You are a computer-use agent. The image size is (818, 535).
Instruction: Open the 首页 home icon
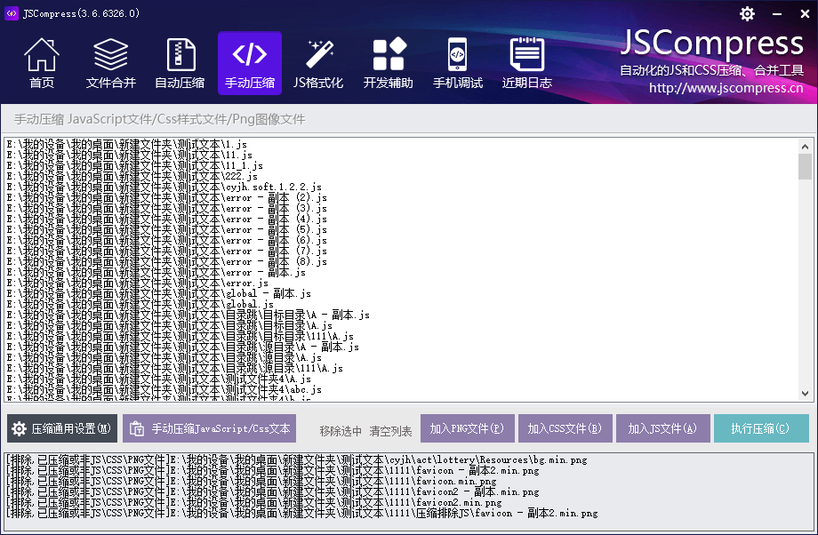42,63
